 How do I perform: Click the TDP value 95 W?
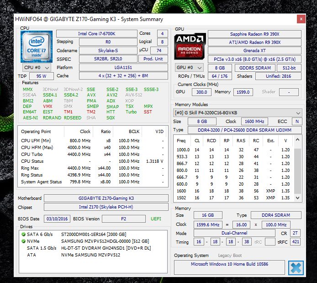pos(42,76)
